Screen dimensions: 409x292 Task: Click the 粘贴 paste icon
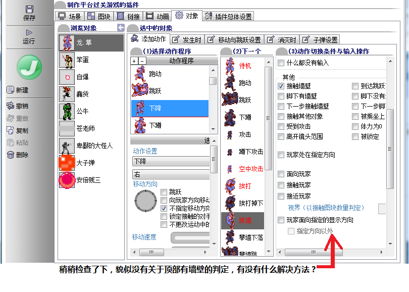11,143
